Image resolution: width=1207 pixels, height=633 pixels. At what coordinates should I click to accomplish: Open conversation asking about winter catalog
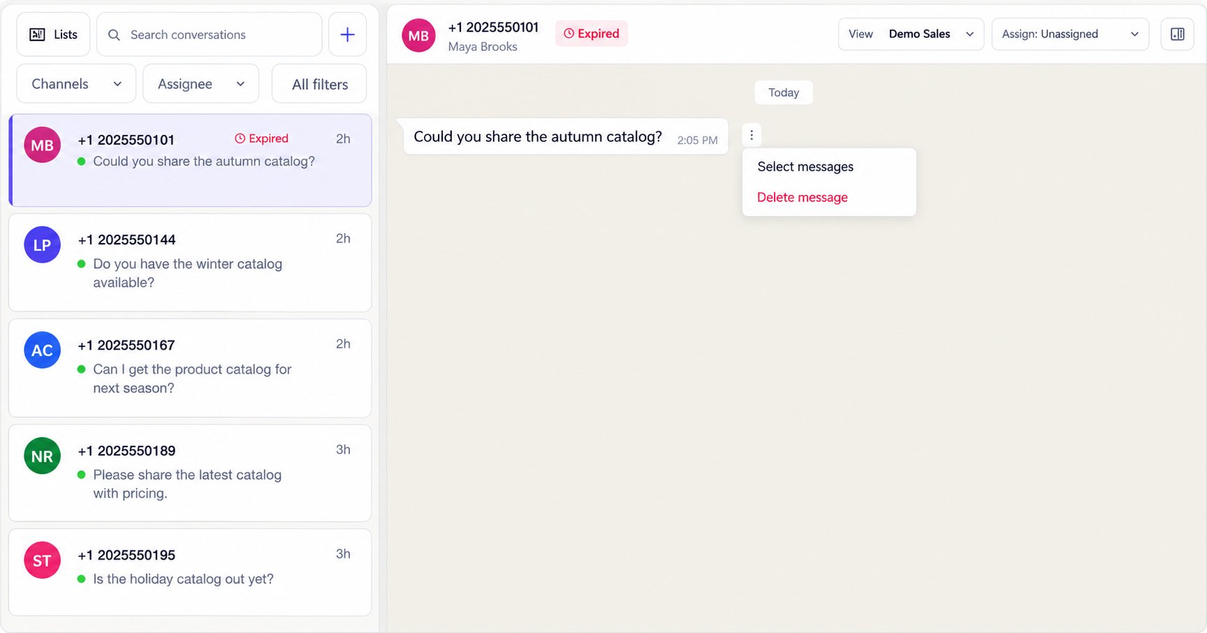(x=190, y=263)
